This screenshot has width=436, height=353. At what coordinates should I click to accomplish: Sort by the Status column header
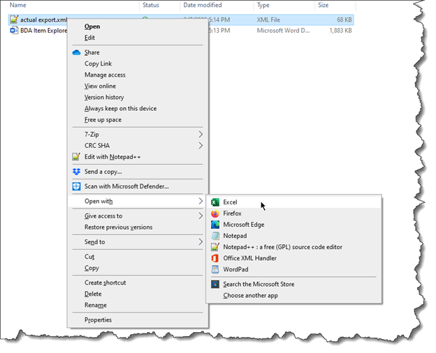click(x=151, y=5)
